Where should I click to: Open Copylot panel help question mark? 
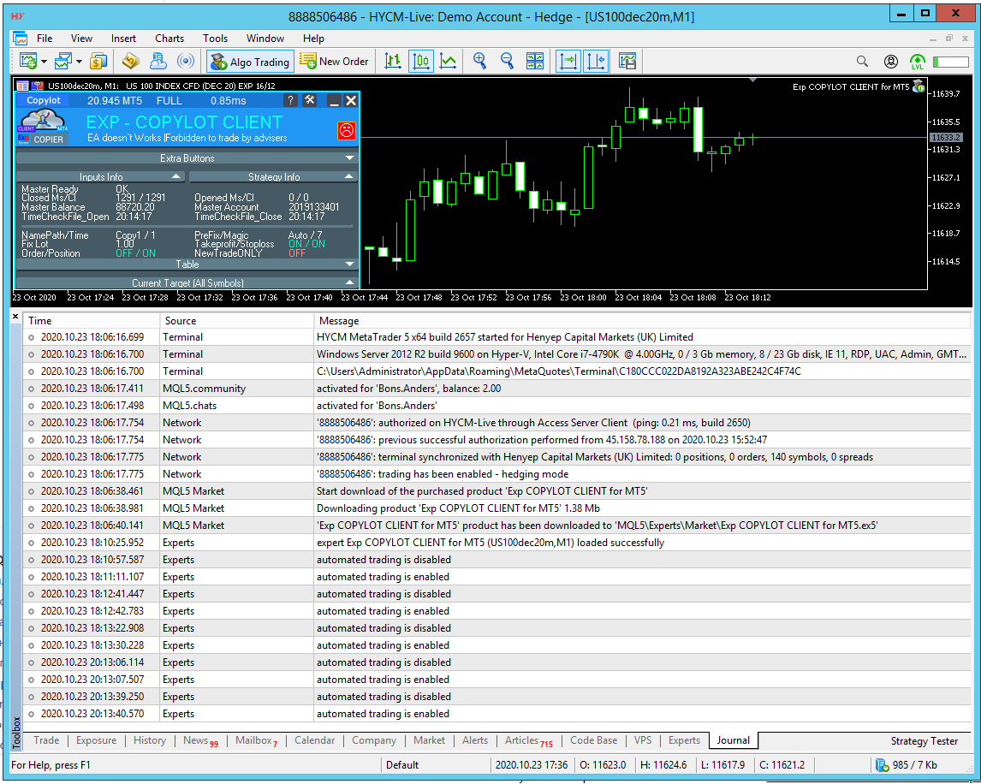pyautogui.click(x=290, y=101)
